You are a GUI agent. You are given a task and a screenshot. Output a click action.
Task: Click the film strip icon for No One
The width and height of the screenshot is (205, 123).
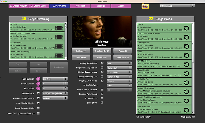tap(59, 28)
